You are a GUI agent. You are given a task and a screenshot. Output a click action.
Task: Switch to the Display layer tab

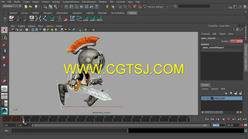coord(205,85)
